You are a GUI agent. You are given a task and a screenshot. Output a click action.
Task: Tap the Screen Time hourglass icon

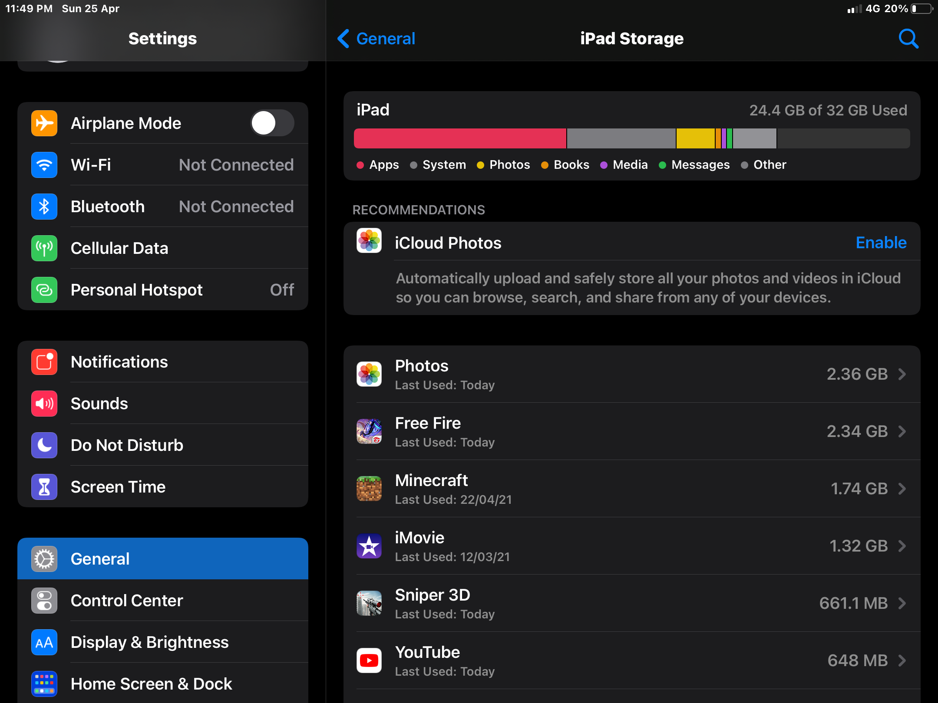(x=44, y=487)
